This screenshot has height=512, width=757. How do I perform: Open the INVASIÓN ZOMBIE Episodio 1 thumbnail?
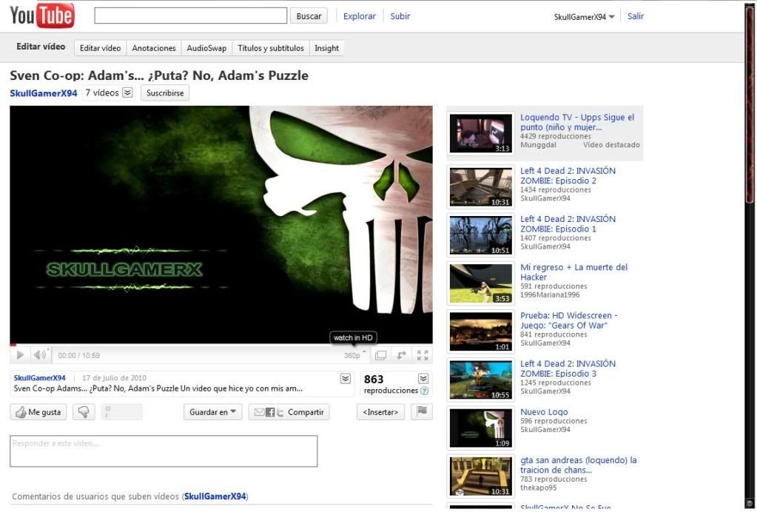tap(481, 235)
